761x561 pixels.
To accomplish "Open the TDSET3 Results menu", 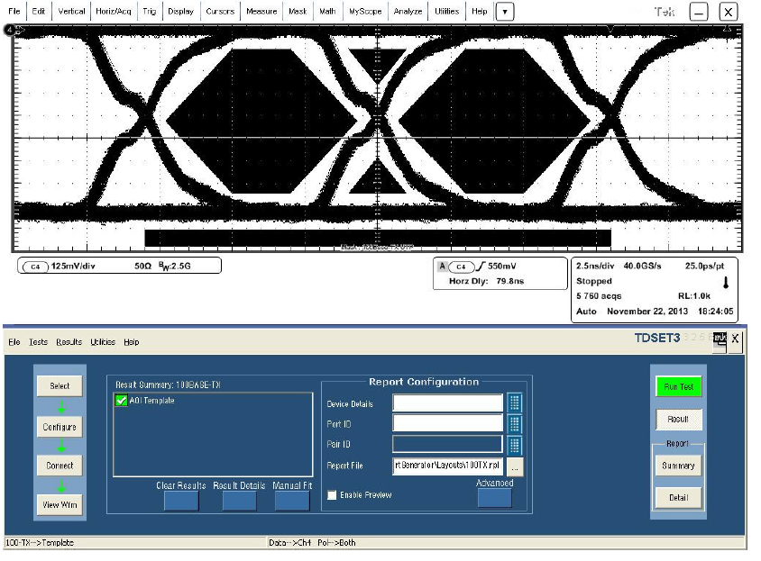I will pos(69,342).
